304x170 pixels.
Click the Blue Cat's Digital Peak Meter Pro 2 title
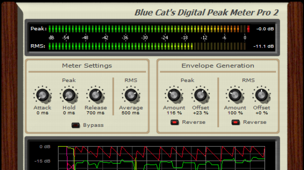[x=206, y=13]
